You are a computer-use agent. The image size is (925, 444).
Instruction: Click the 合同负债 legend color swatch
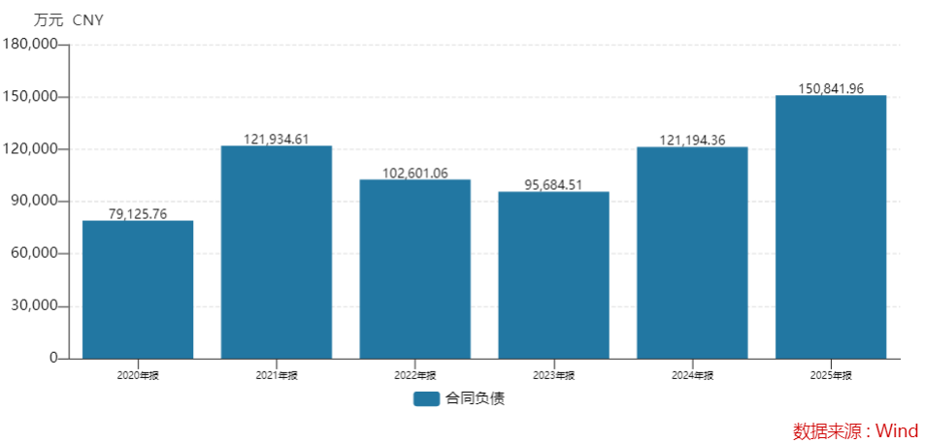[x=426, y=398]
